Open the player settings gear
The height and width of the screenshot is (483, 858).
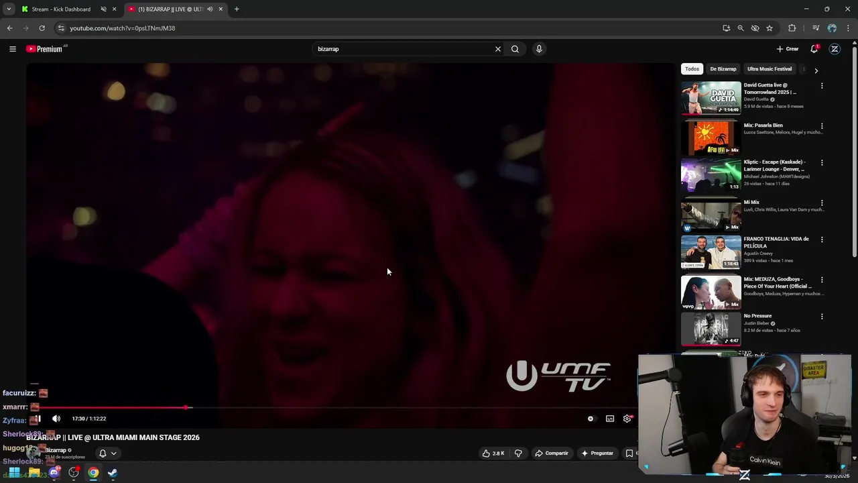click(x=627, y=419)
